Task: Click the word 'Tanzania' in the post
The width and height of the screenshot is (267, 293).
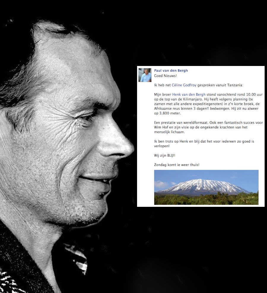Action: tap(236, 85)
